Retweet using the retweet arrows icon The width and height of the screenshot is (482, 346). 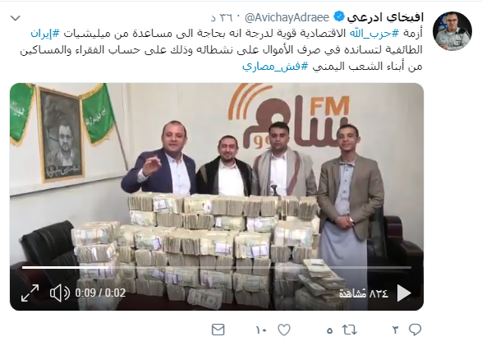click(350, 330)
